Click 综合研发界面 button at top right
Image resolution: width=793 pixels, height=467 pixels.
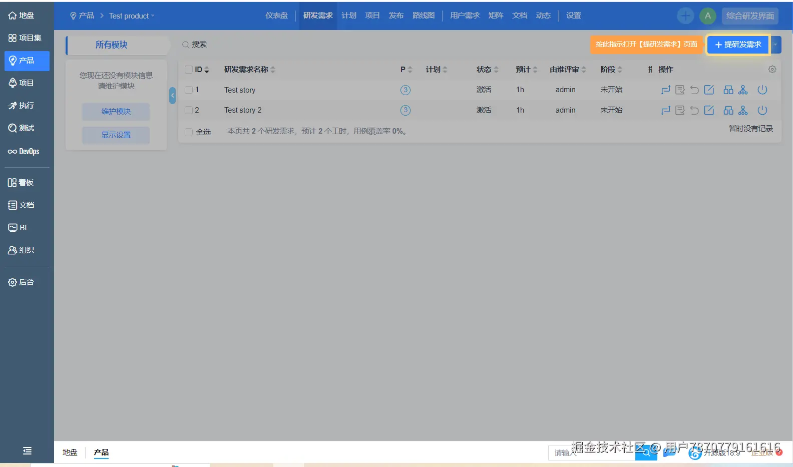tap(750, 16)
